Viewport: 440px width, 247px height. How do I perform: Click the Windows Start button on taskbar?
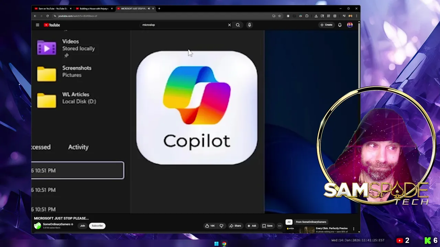(216, 244)
